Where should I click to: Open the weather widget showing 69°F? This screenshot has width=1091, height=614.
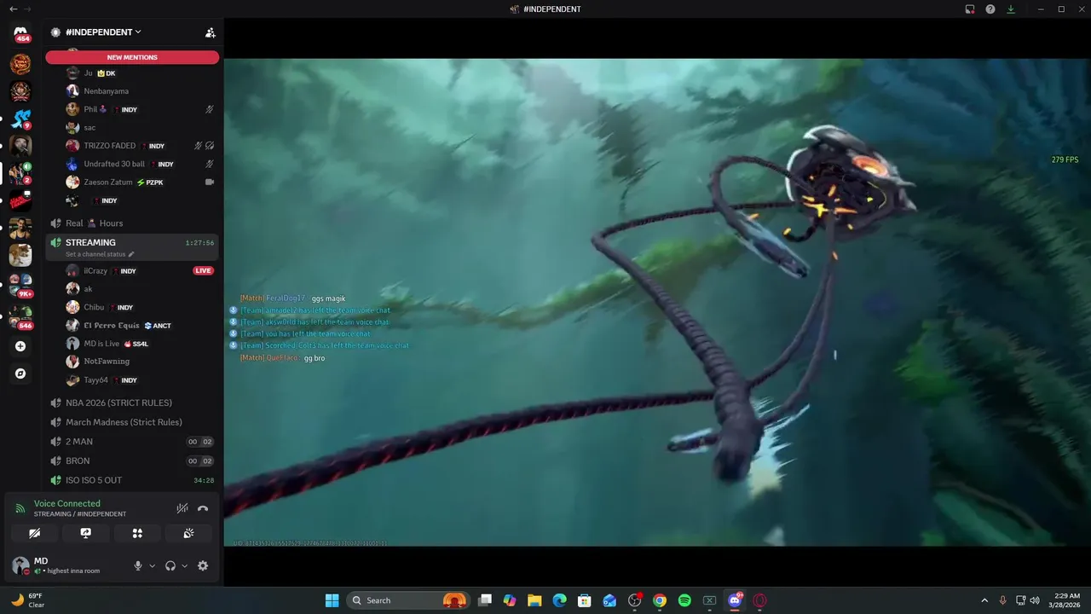tap(28, 600)
